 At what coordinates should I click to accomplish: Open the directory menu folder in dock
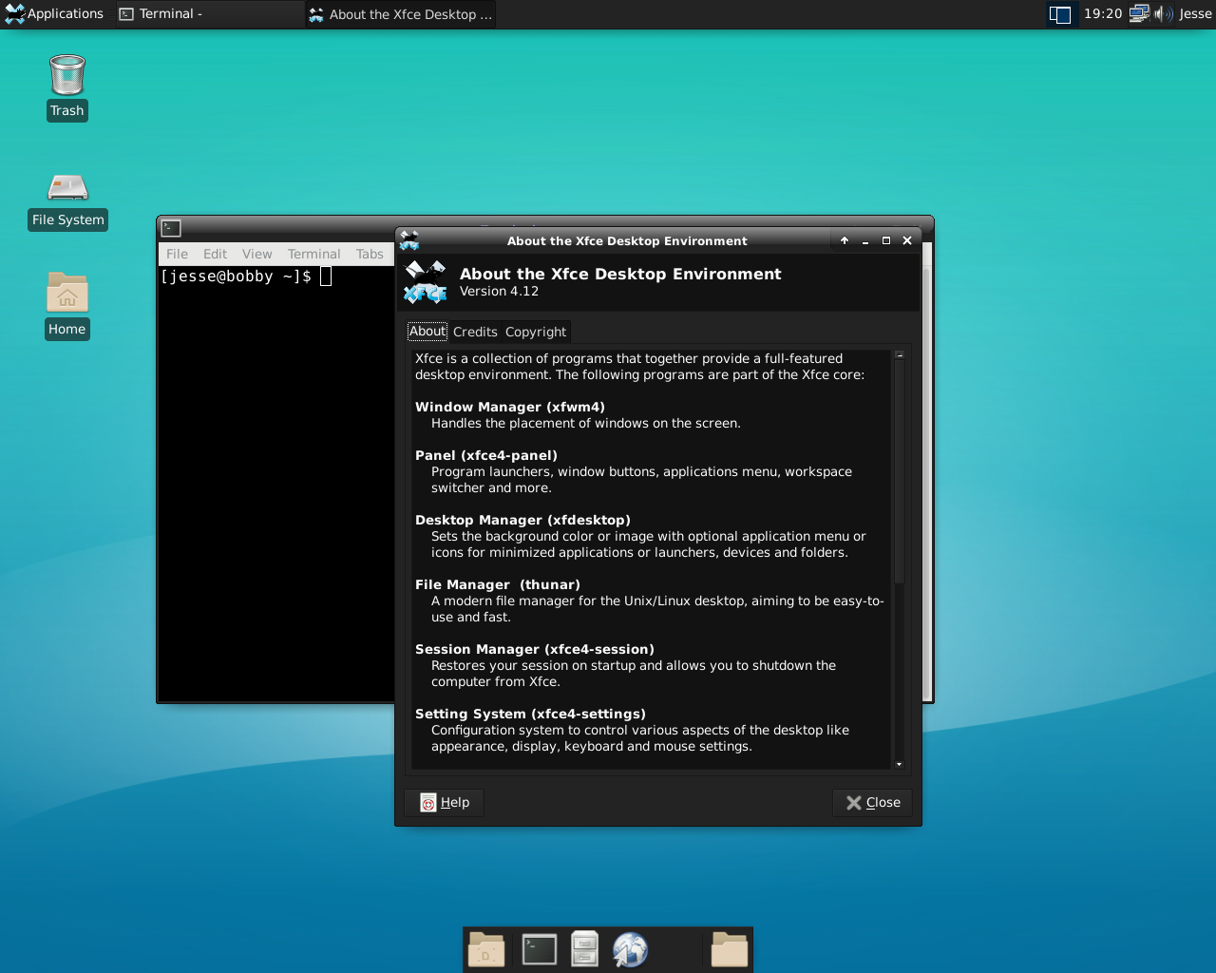click(730, 950)
